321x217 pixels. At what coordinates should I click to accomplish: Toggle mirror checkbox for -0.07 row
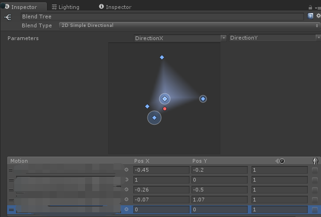[x=315, y=200]
